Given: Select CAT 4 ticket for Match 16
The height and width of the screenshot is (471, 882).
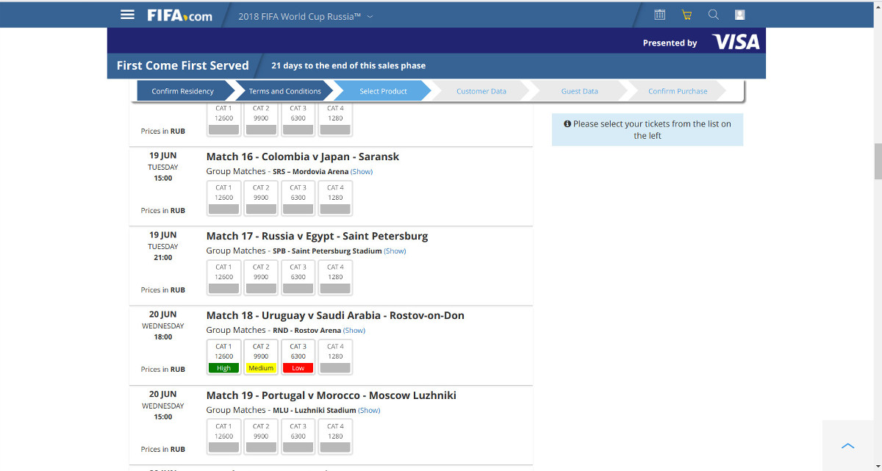Looking at the screenshot, I should click(335, 198).
